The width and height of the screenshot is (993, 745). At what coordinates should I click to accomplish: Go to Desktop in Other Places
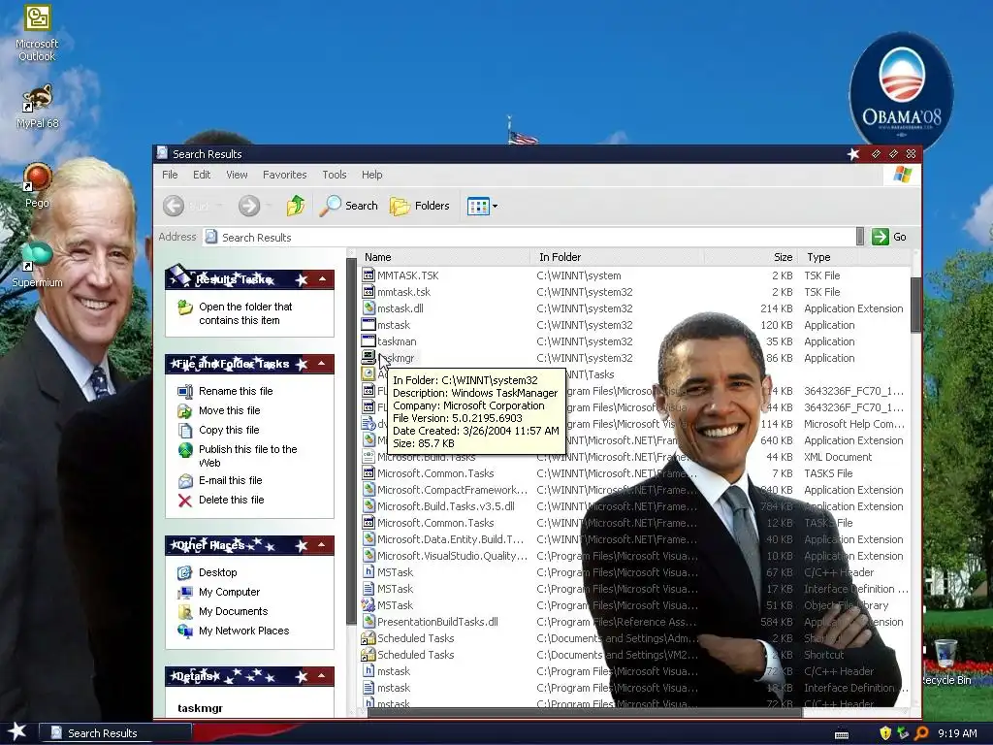[217, 572]
